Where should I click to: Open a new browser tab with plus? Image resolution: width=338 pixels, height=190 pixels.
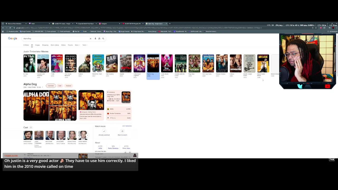(170, 23)
